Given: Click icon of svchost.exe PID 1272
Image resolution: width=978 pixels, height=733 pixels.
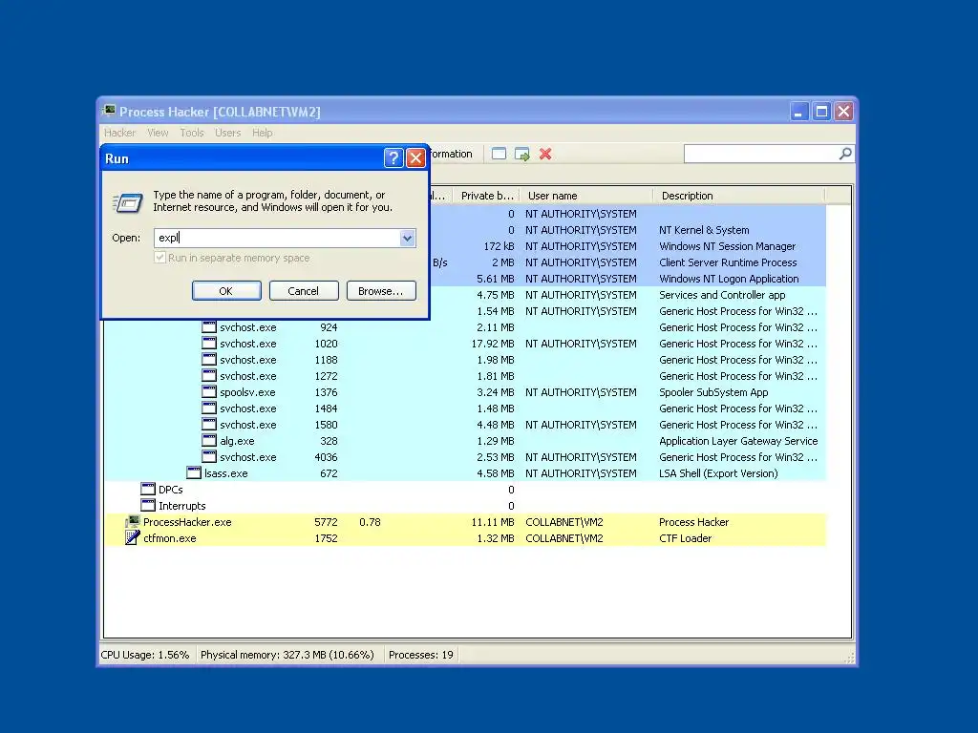Looking at the screenshot, I should pyautogui.click(x=209, y=376).
